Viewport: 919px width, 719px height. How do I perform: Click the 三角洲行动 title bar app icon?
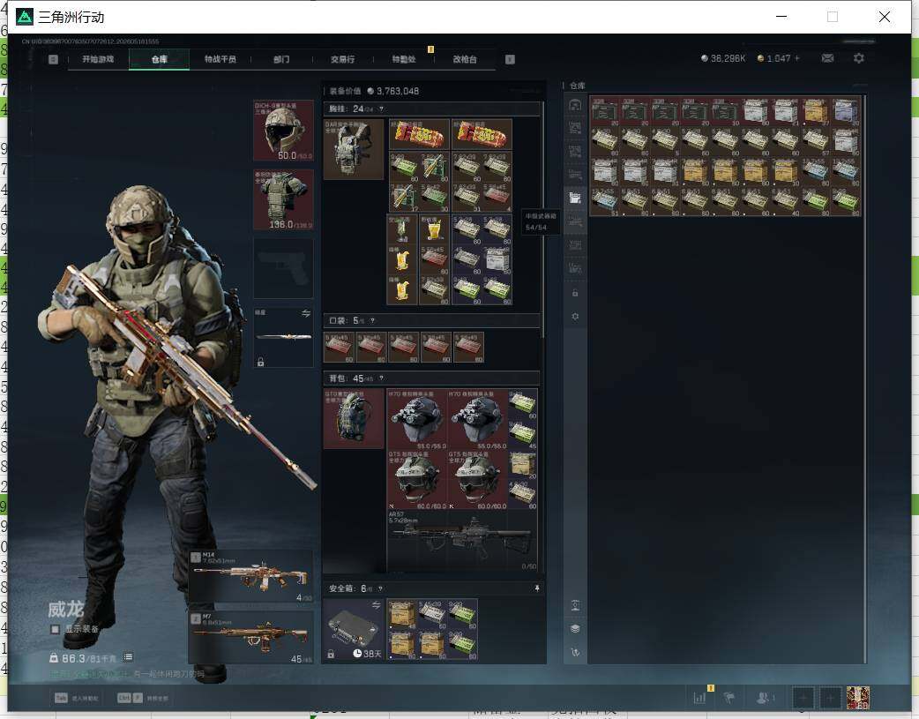pyautogui.click(x=25, y=17)
